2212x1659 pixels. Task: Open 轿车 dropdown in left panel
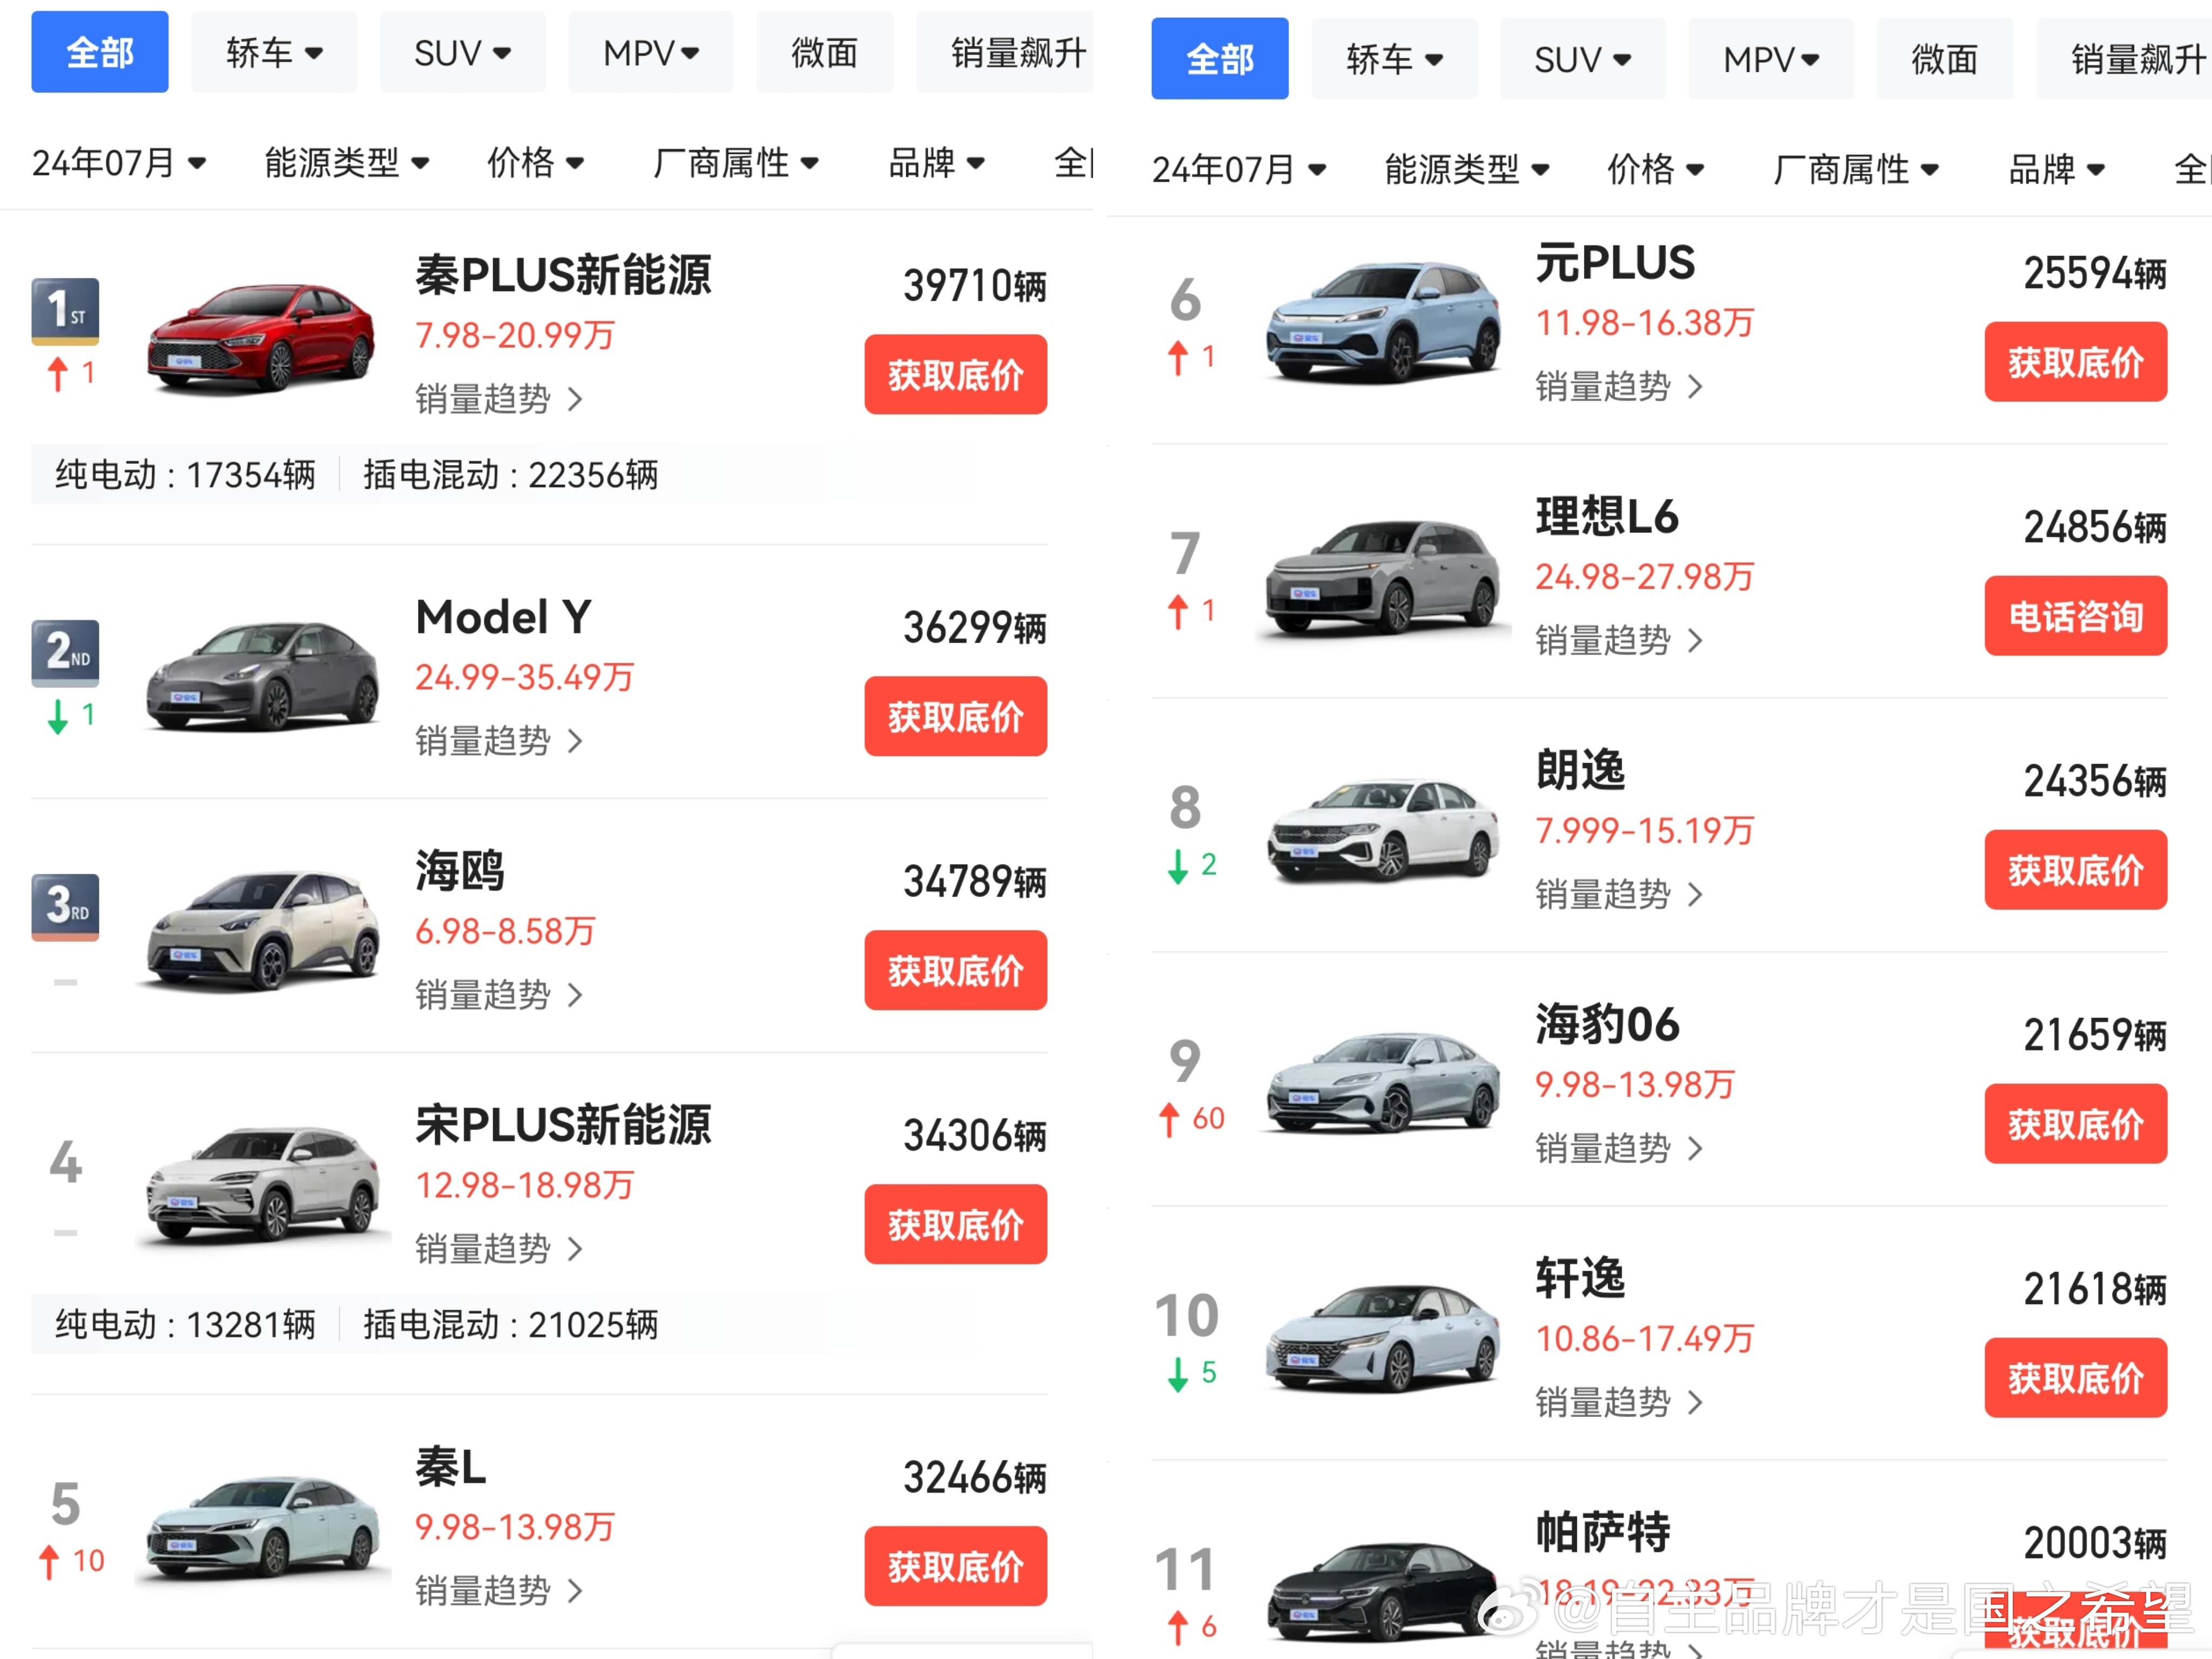pyautogui.click(x=274, y=52)
